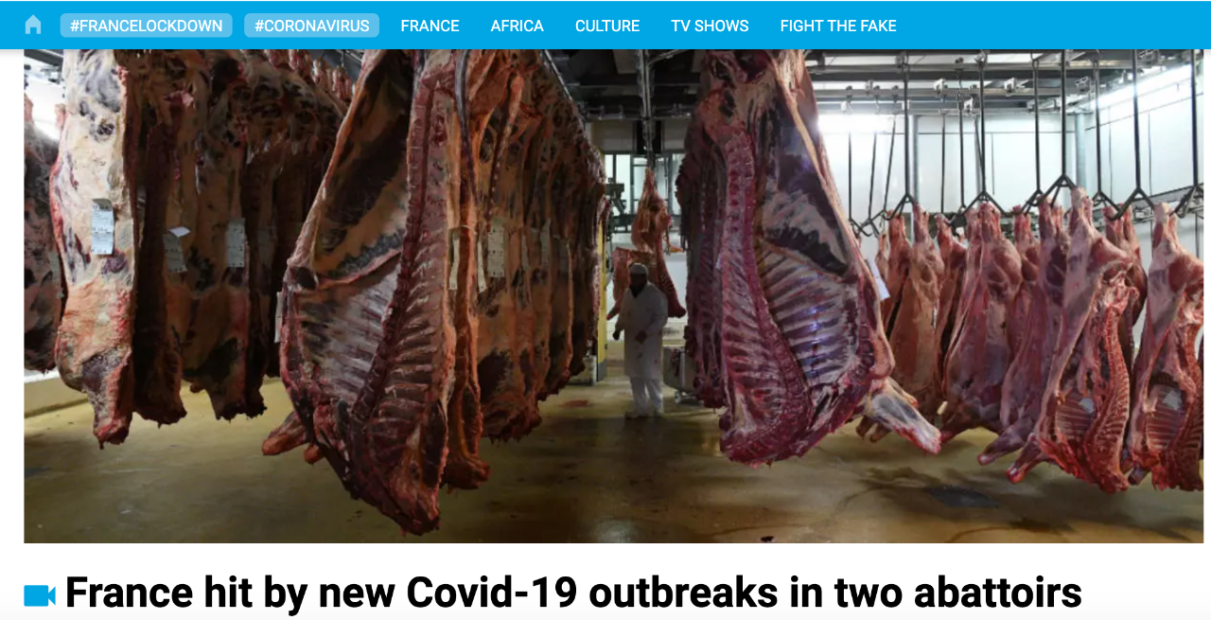Open the CULTURE section

coord(607,26)
